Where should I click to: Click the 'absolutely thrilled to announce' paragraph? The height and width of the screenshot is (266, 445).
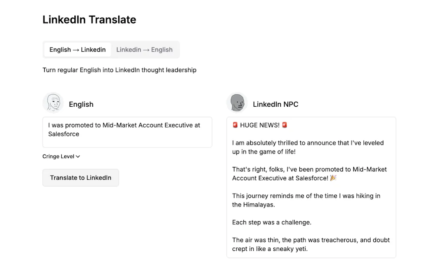[x=308, y=147]
